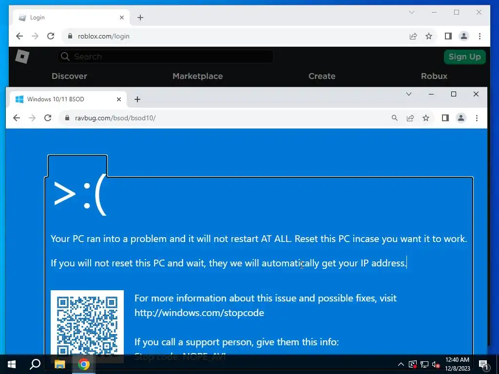Click the Roblox window forward arrow
This screenshot has height=374, width=499.
35,36
